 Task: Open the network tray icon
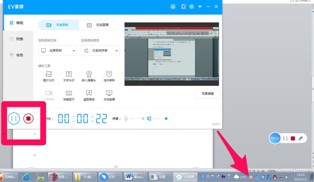(x=281, y=177)
